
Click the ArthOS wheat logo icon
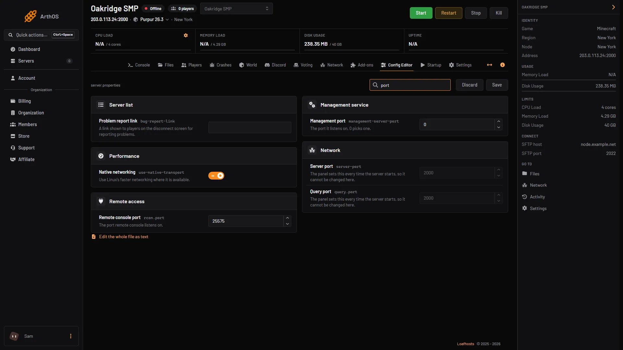[x=31, y=16]
